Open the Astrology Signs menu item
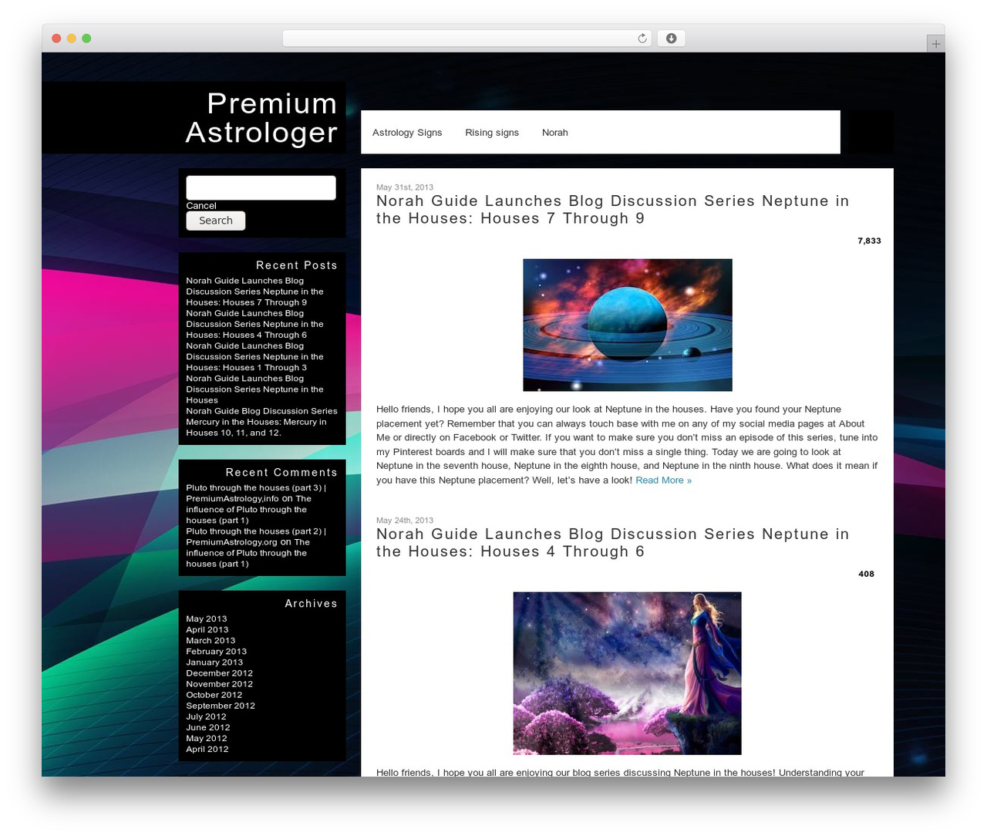This screenshot has height=836, width=987. pyautogui.click(x=407, y=133)
